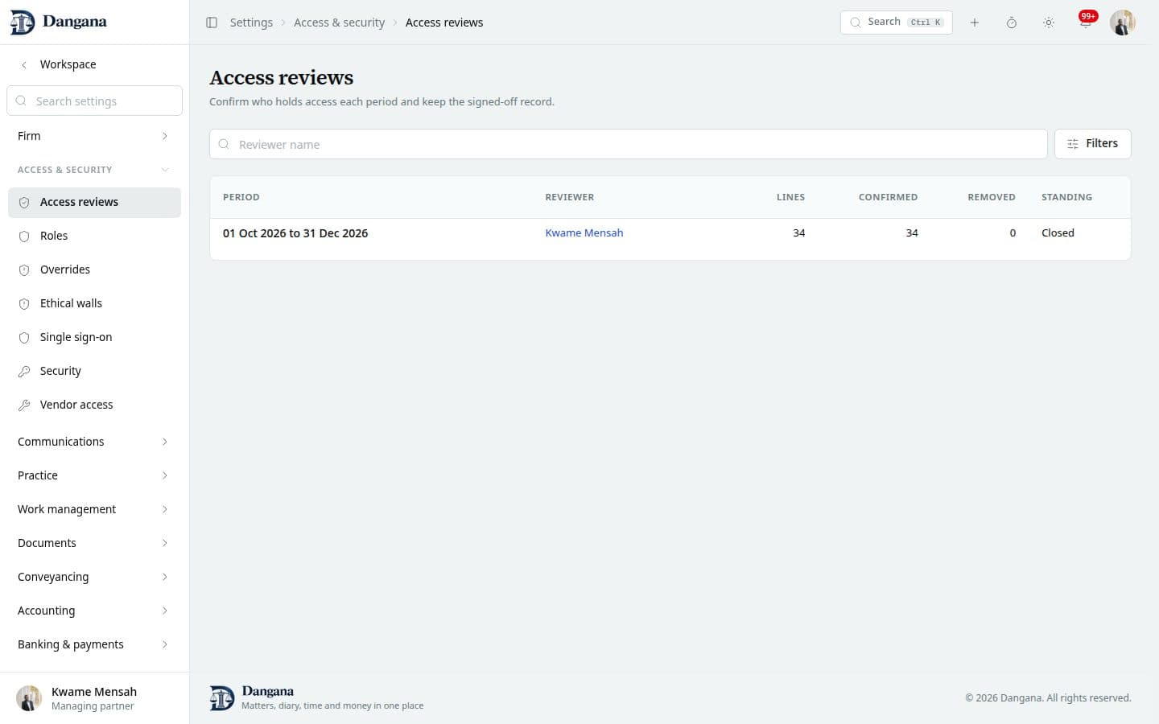Collapse the Access & Security section
Viewport: 1159px width, 724px height.
click(x=94, y=170)
